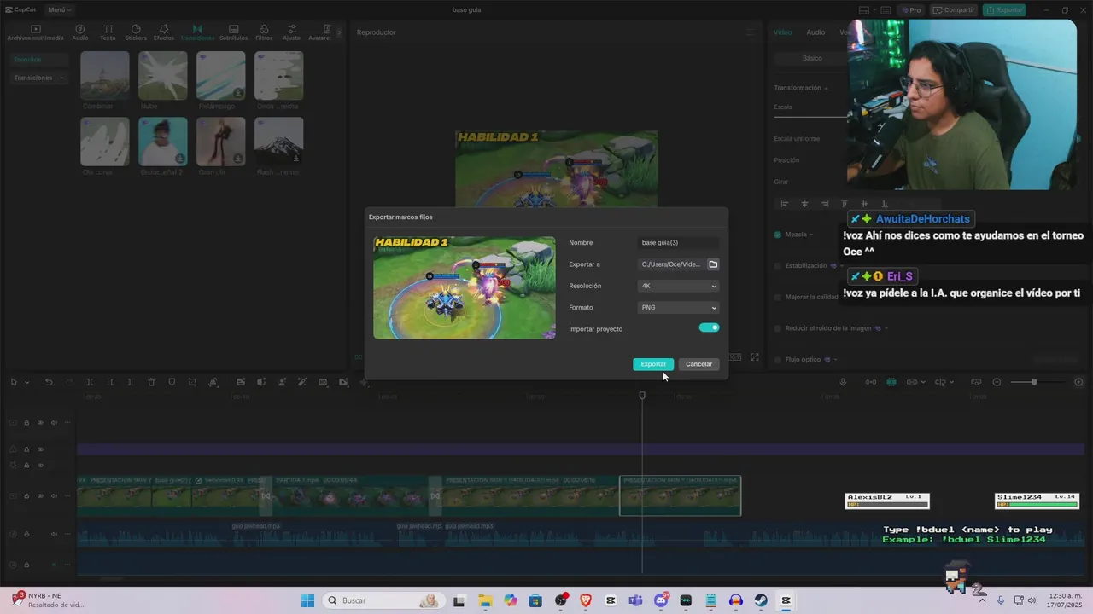Viewport: 1093px width, 614px height.
Task: Open the Reproductor menu icon
Action: coord(751,32)
